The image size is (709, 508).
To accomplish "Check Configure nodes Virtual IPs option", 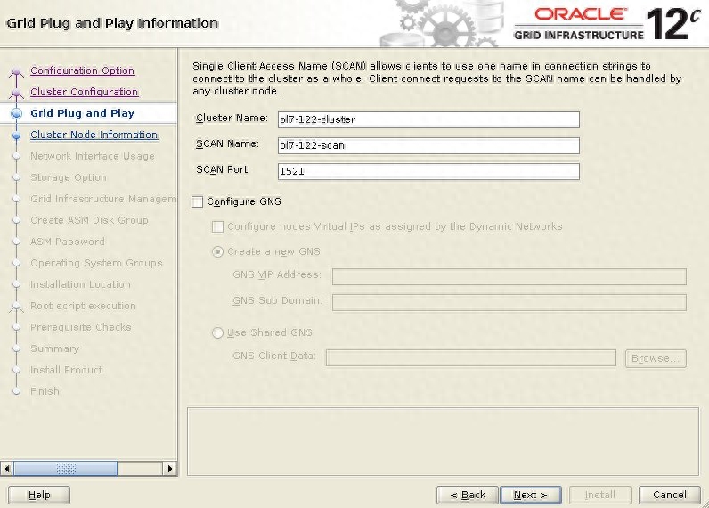I will [x=218, y=226].
